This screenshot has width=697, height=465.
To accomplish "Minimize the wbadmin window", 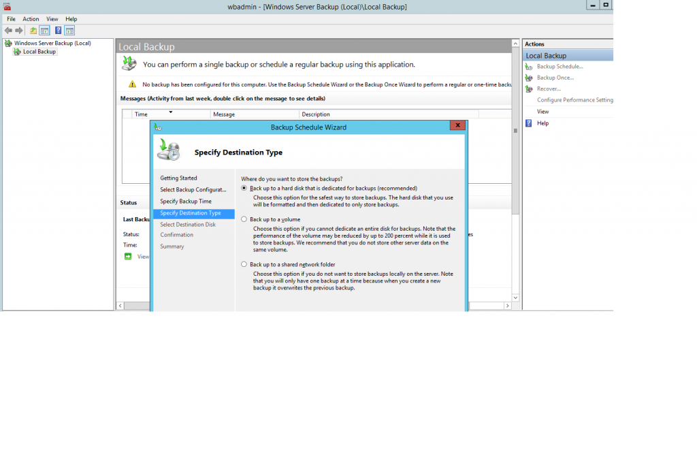I will point(593,5).
